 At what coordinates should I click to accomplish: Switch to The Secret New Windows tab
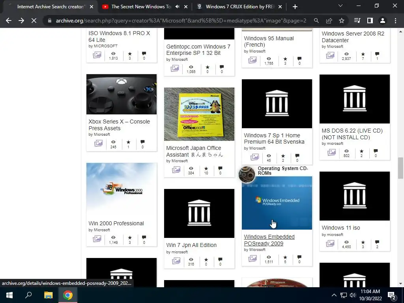pyautogui.click(x=141, y=7)
